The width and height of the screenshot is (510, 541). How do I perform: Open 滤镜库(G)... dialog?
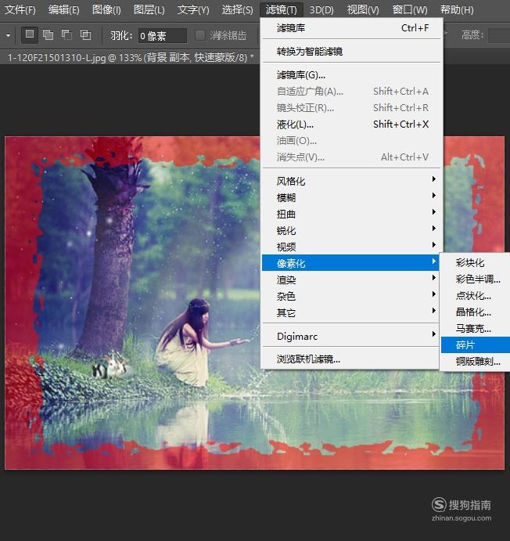click(351, 75)
